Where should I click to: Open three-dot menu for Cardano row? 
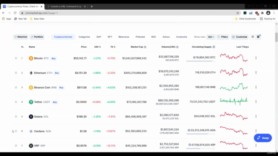256,131
